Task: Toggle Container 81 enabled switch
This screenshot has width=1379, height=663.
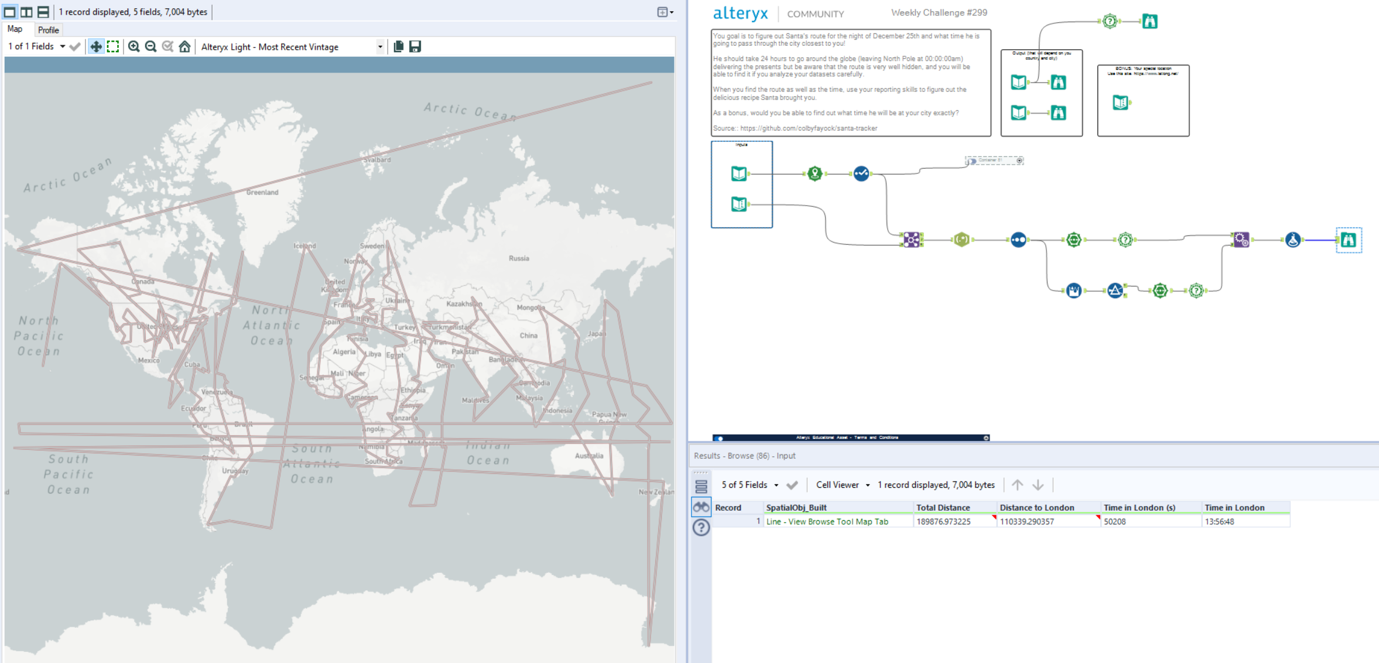Action: [972, 161]
